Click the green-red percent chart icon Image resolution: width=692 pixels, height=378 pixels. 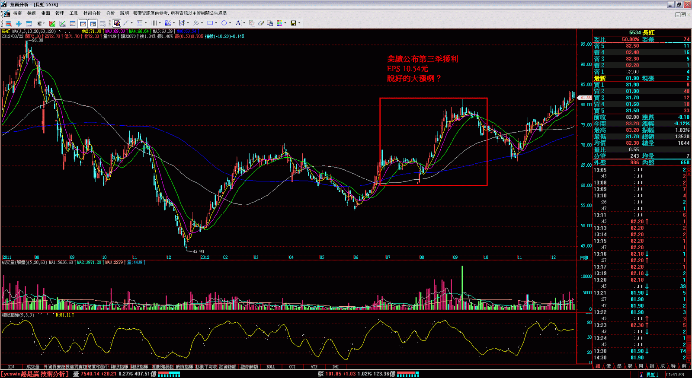(52, 23)
